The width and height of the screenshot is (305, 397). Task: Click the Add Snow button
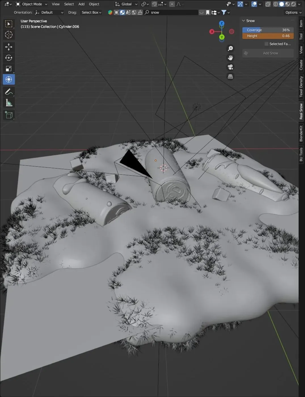(268, 53)
